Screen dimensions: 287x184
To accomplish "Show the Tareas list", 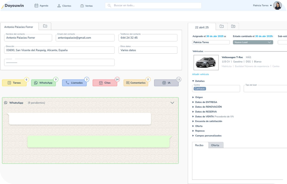I will pyautogui.click(x=14, y=83).
